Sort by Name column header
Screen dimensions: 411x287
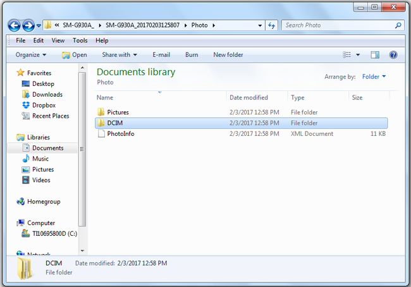click(161, 97)
